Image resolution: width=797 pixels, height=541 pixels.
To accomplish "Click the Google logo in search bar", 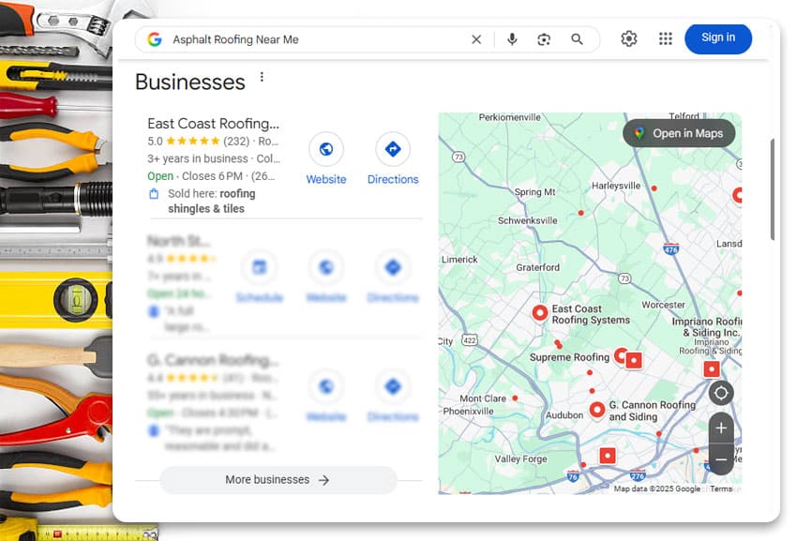I will pyautogui.click(x=155, y=39).
